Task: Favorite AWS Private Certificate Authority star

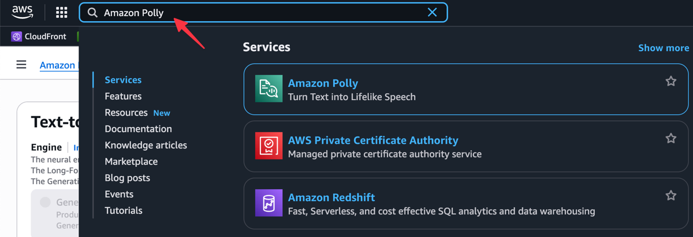Action: 670,138
